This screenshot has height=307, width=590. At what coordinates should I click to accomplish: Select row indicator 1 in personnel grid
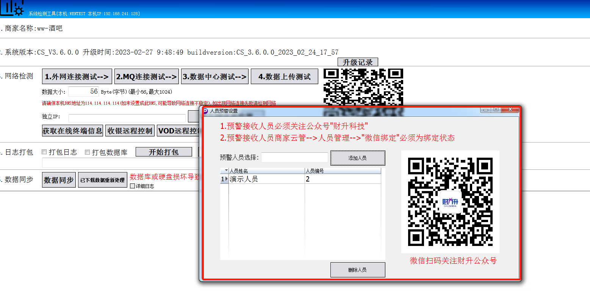pos(224,179)
